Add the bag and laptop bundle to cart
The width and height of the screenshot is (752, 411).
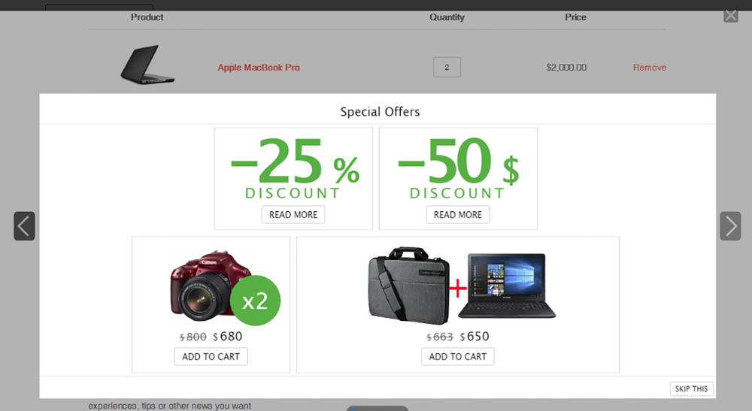point(457,356)
